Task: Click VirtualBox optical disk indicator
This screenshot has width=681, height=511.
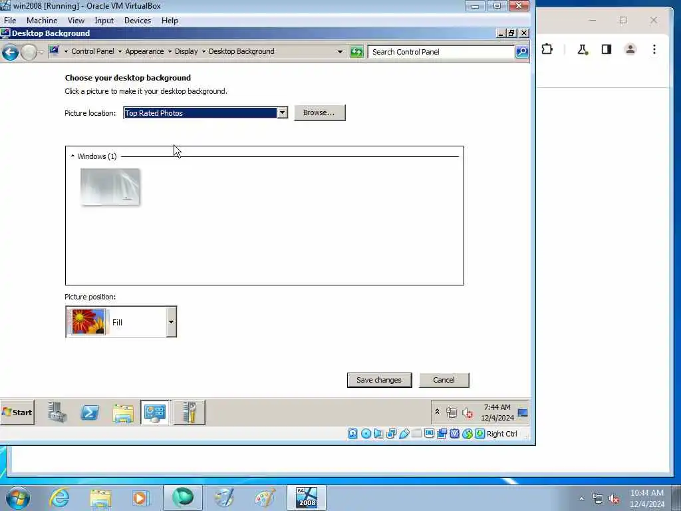Action: 366,434
